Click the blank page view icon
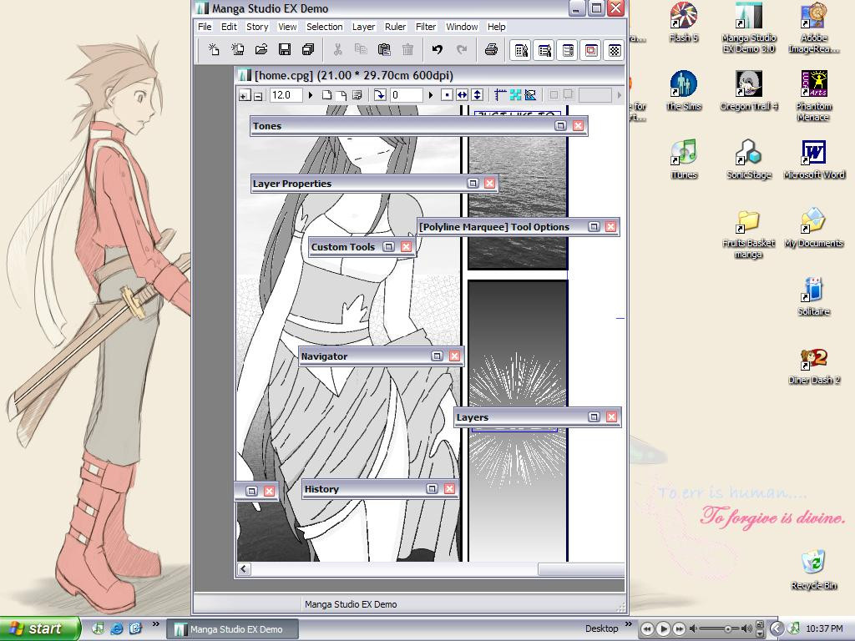The image size is (855, 641). coord(326,95)
